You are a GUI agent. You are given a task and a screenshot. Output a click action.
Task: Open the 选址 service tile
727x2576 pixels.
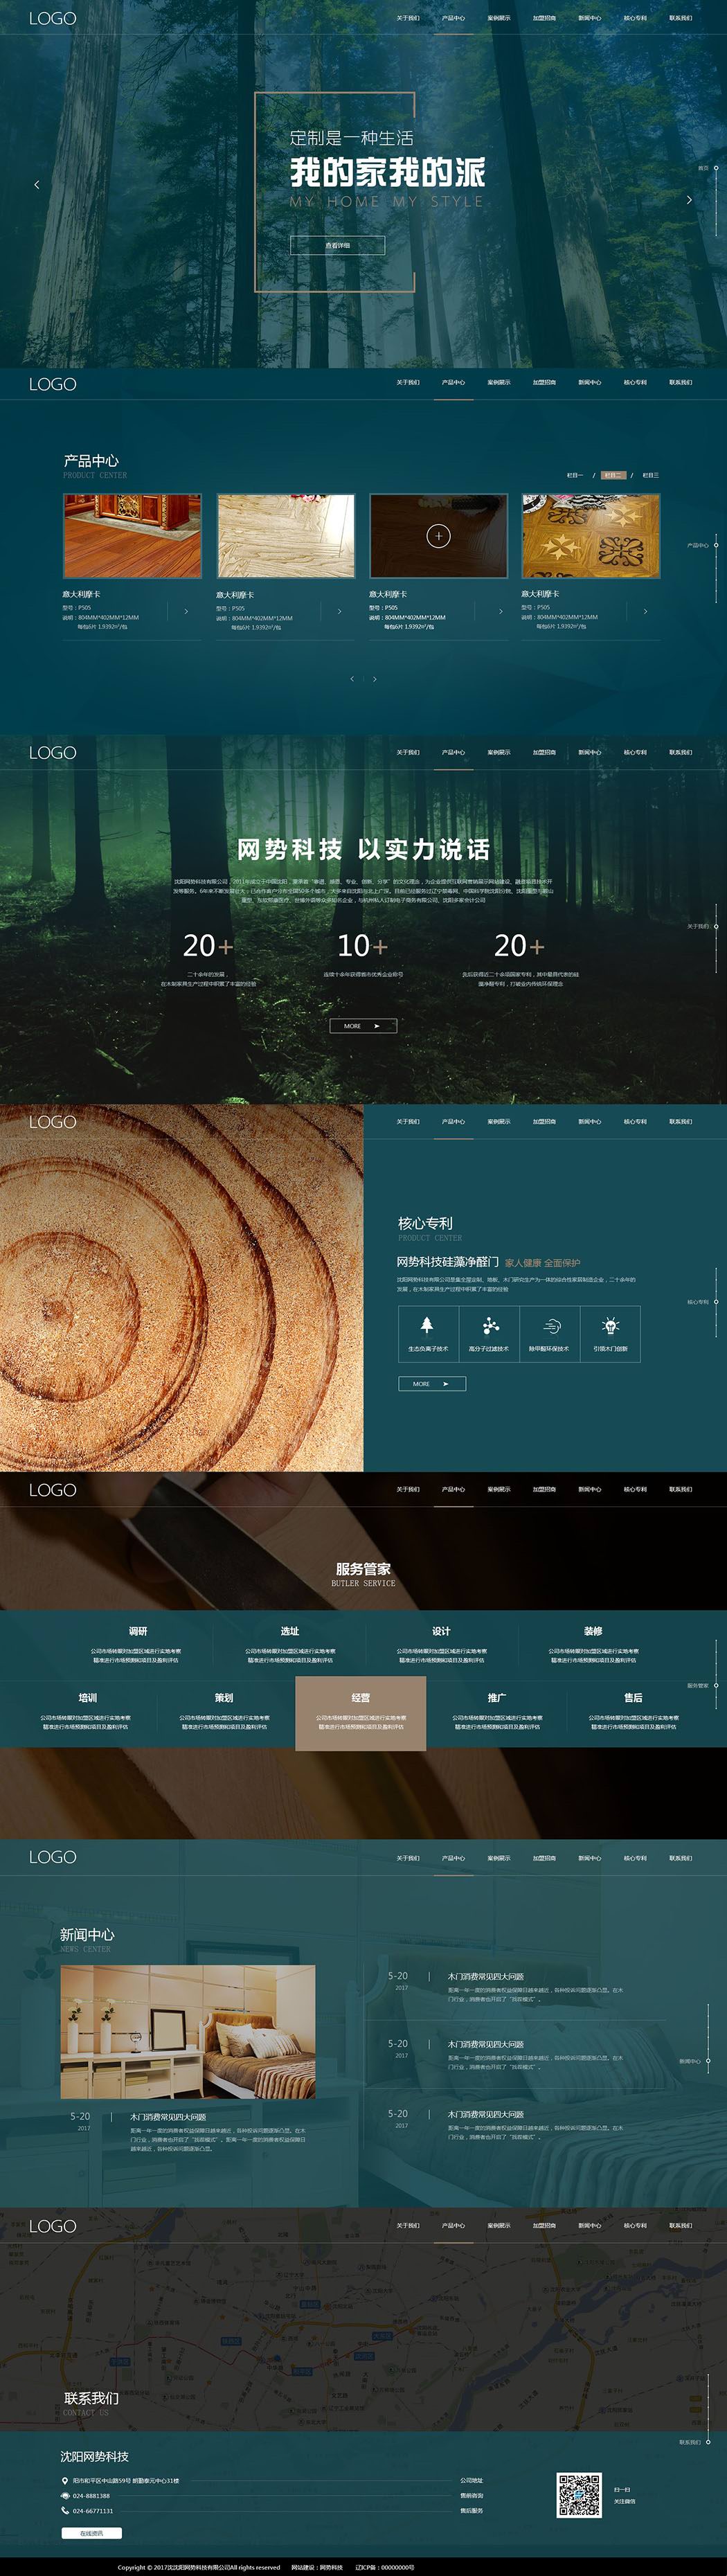[x=290, y=1644]
